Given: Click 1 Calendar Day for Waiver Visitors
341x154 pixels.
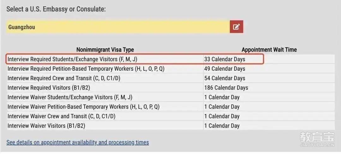Looking at the screenshot, I should coord(222,126).
